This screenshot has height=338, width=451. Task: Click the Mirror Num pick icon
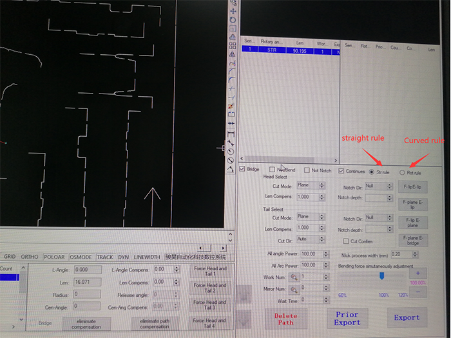(x=294, y=290)
